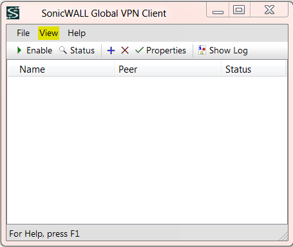
Task: Click the window resize grip corner
Action: (x=283, y=236)
